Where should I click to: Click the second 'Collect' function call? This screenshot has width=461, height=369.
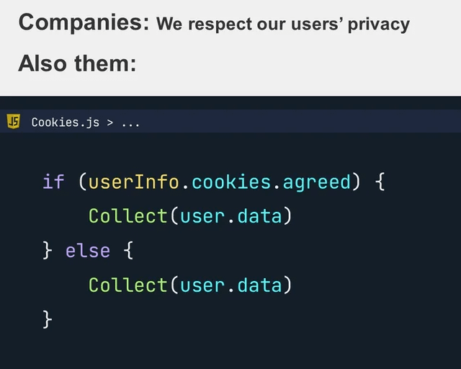click(x=128, y=285)
